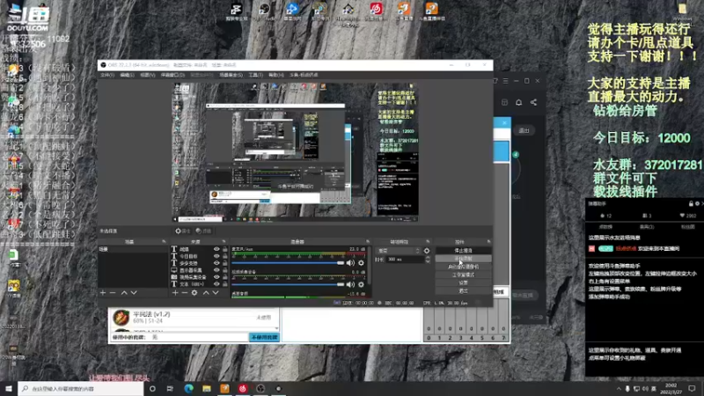The height and width of the screenshot is (396, 704).
Task: Click the 开始录制 button
Action: [464, 259]
